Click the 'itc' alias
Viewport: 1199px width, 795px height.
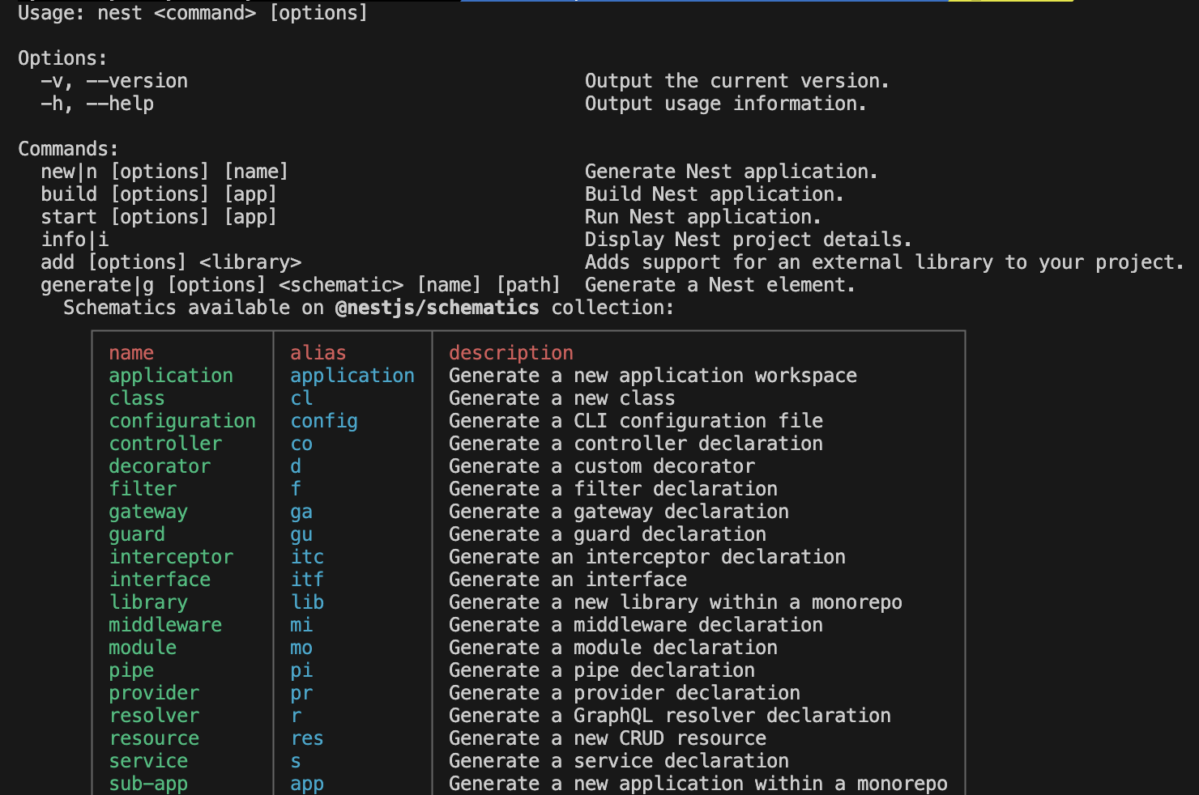click(x=307, y=557)
